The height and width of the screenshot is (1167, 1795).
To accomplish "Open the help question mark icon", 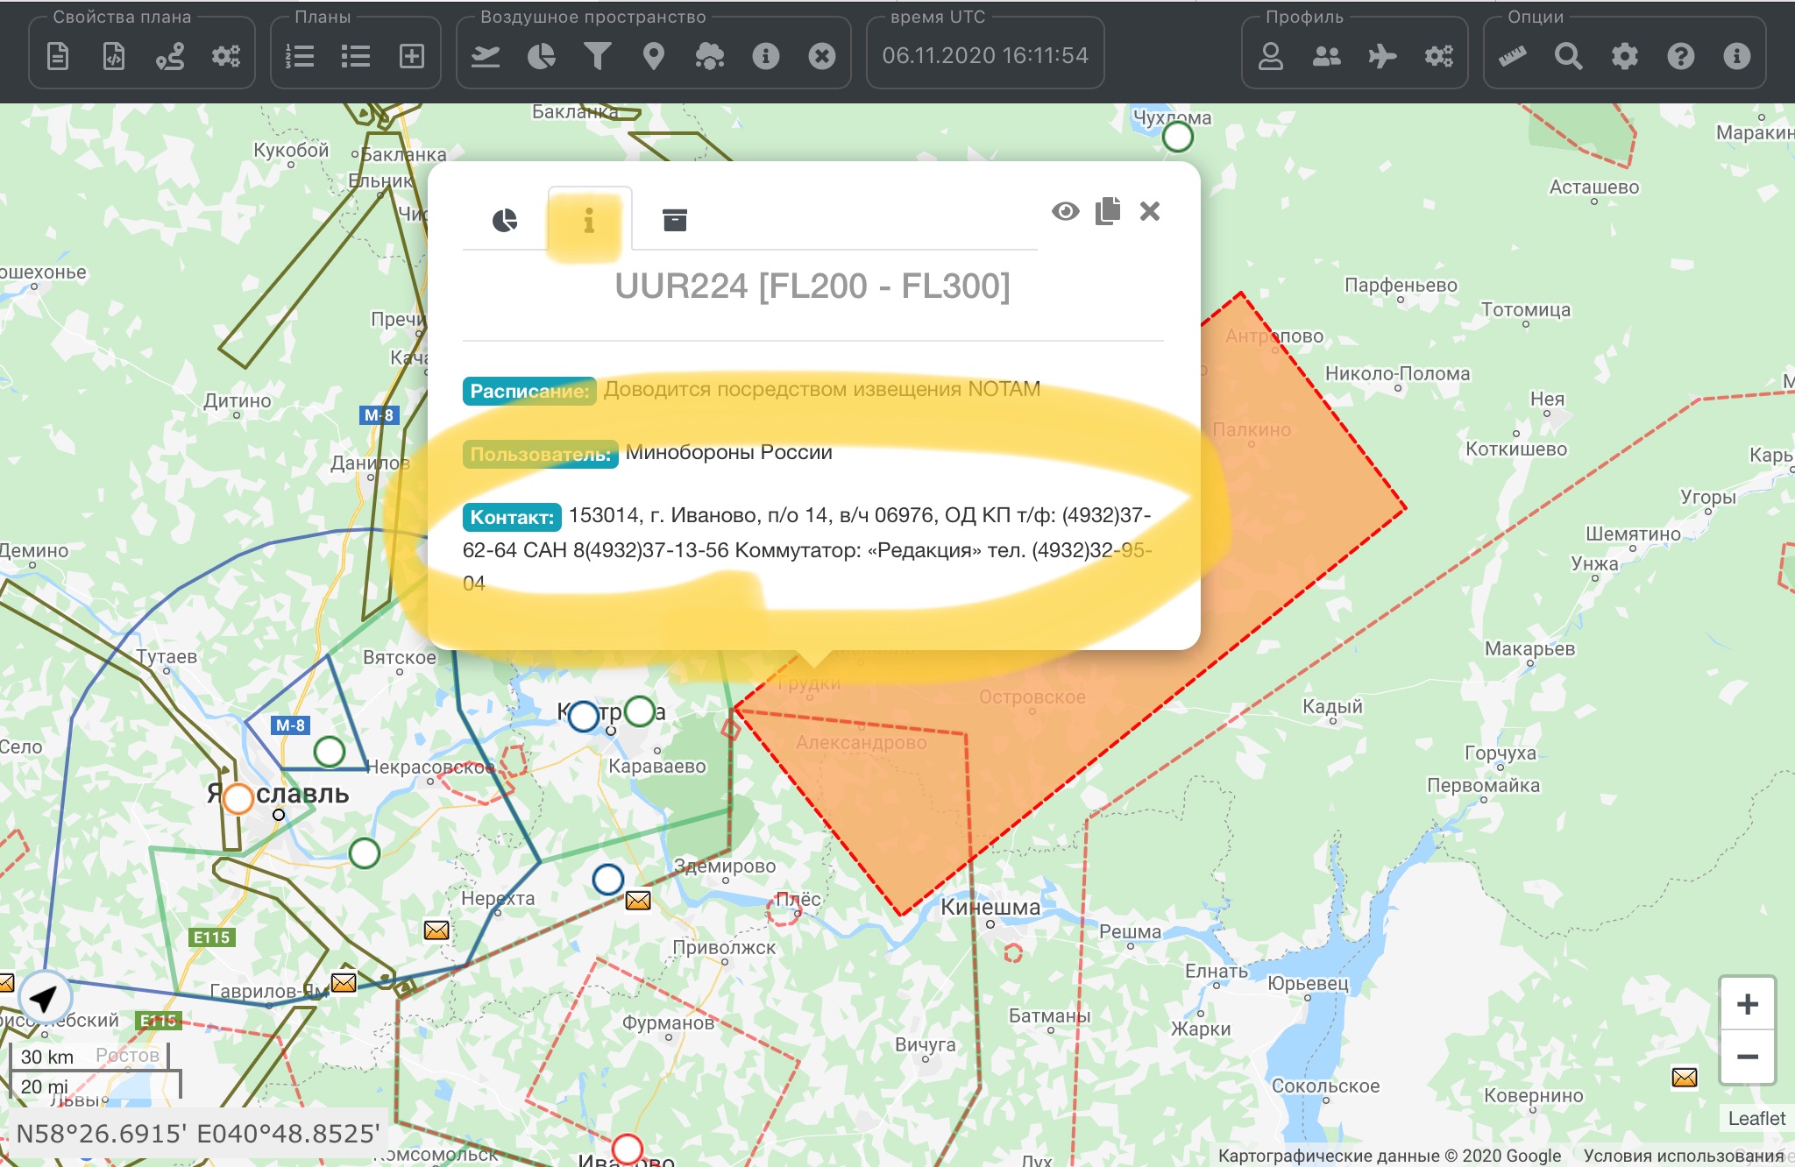I will click(x=1680, y=57).
